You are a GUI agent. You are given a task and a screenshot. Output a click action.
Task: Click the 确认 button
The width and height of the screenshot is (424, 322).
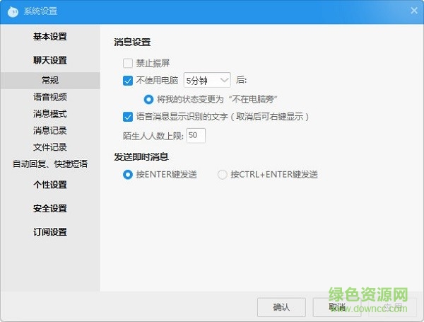281,306
